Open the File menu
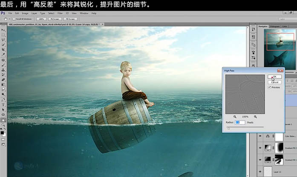This screenshot has height=177, width=297. click(x=10, y=13)
